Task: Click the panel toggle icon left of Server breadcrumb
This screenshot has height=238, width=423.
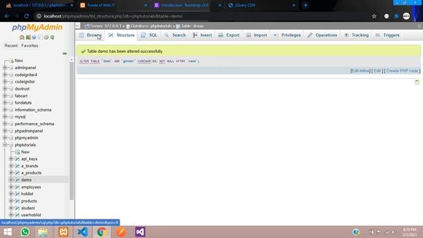Action: coord(78,26)
